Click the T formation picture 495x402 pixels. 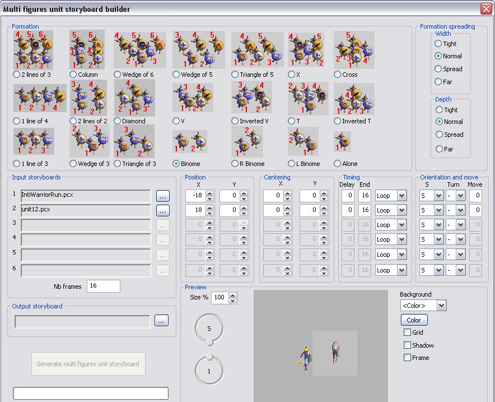(308, 98)
